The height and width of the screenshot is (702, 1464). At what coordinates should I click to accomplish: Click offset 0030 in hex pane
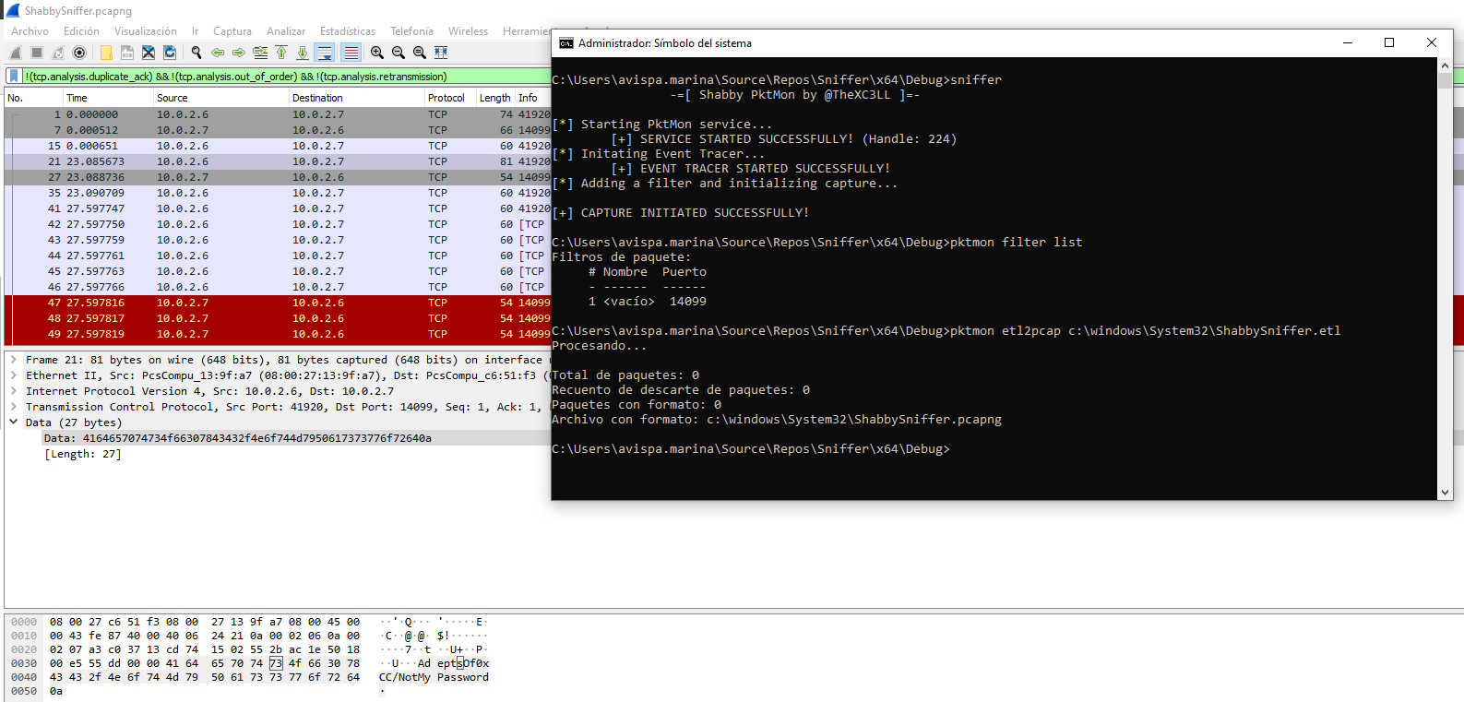[24, 663]
